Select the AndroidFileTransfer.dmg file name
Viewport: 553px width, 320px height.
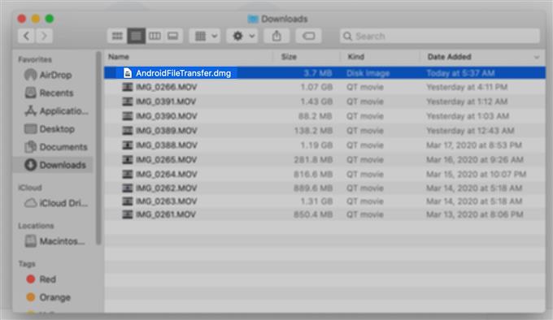(x=184, y=73)
